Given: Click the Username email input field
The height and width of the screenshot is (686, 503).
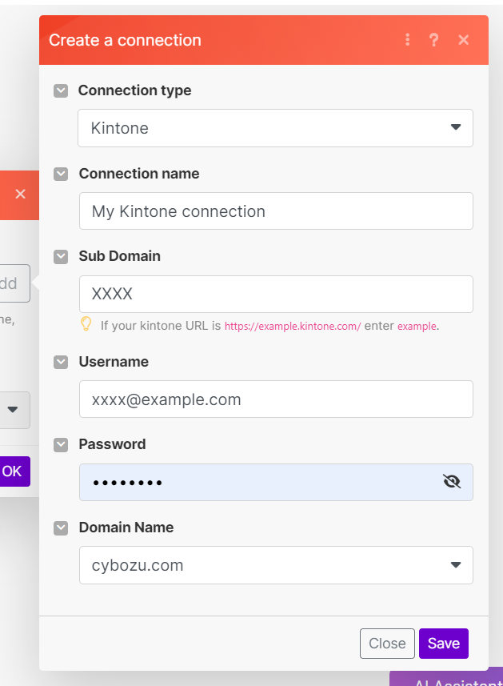Looking at the screenshot, I should (x=275, y=399).
